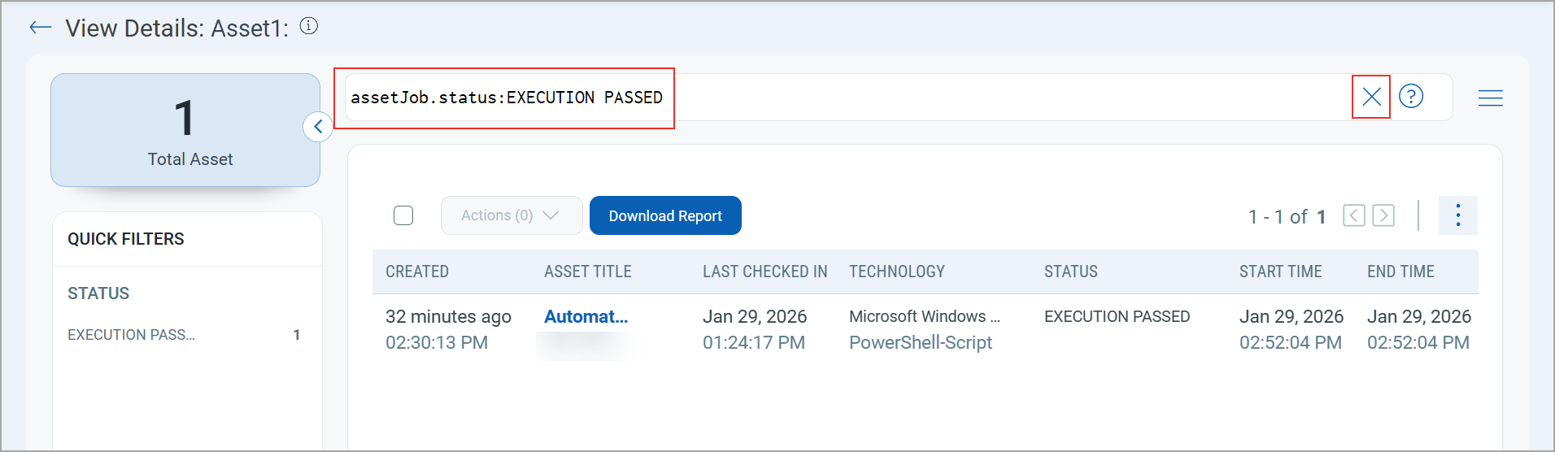Click the START TIME column header
Screen dimensions: 1555x452
(x=1280, y=272)
